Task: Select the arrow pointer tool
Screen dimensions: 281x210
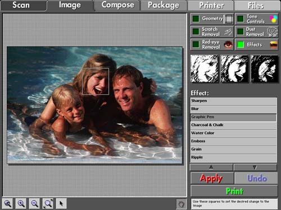Action: point(61,203)
